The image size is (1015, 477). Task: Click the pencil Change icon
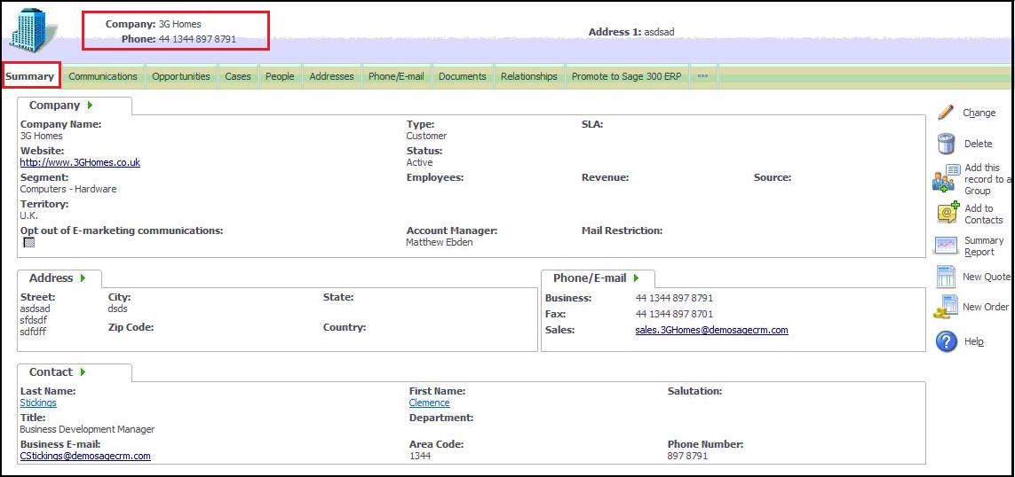pyautogui.click(x=946, y=113)
